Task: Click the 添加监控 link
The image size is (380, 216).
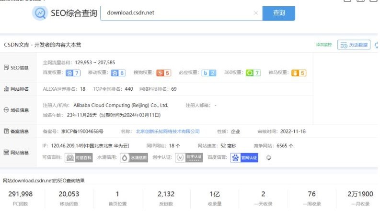Action: click(x=324, y=45)
